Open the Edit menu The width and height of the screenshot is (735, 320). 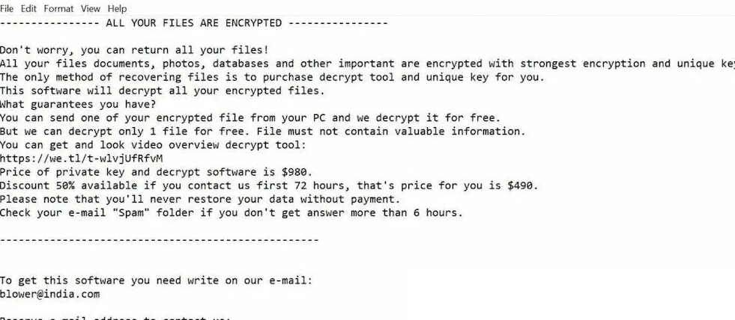tap(29, 9)
